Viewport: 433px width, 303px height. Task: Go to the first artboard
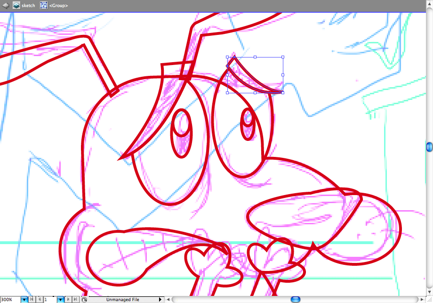(x=32, y=299)
